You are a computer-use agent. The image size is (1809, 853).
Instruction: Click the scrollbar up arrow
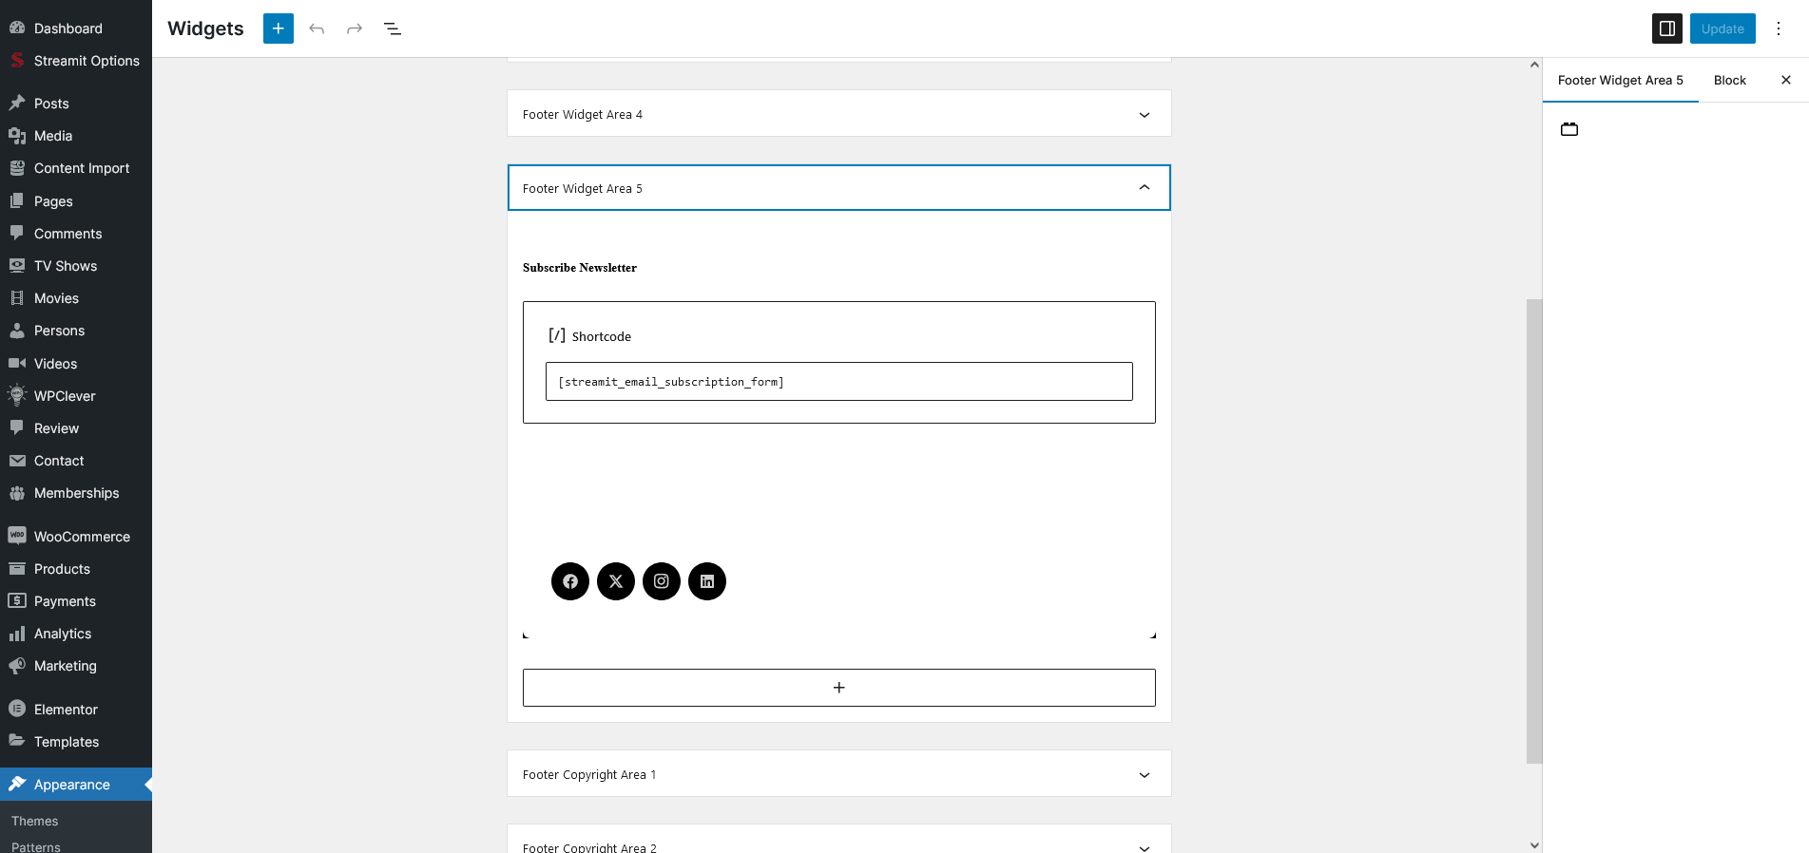pyautogui.click(x=1534, y=65)
